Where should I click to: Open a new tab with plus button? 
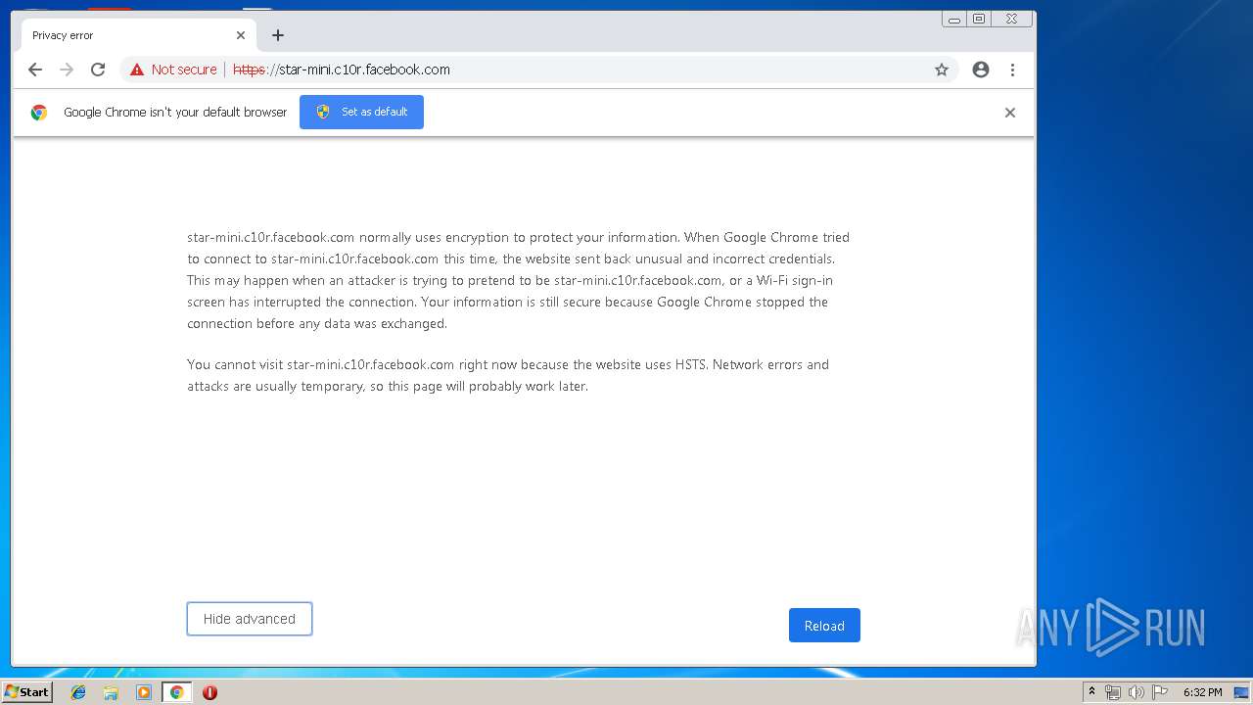tap(278, 35)
